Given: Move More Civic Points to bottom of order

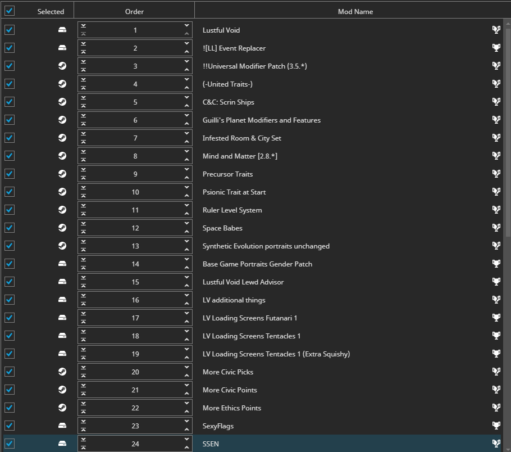Looking at the screenshot, I should (84, 386).
